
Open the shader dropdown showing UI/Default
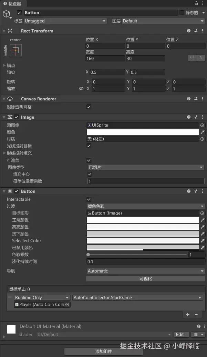(x=104, y=335)
